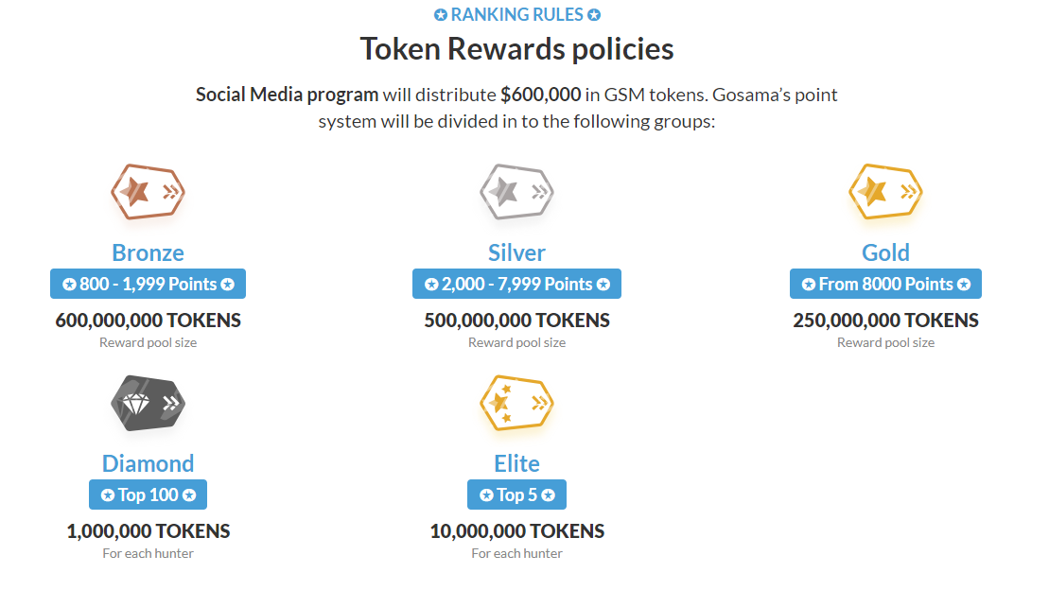Click the Top 100 badge button

tap(148, 495)
